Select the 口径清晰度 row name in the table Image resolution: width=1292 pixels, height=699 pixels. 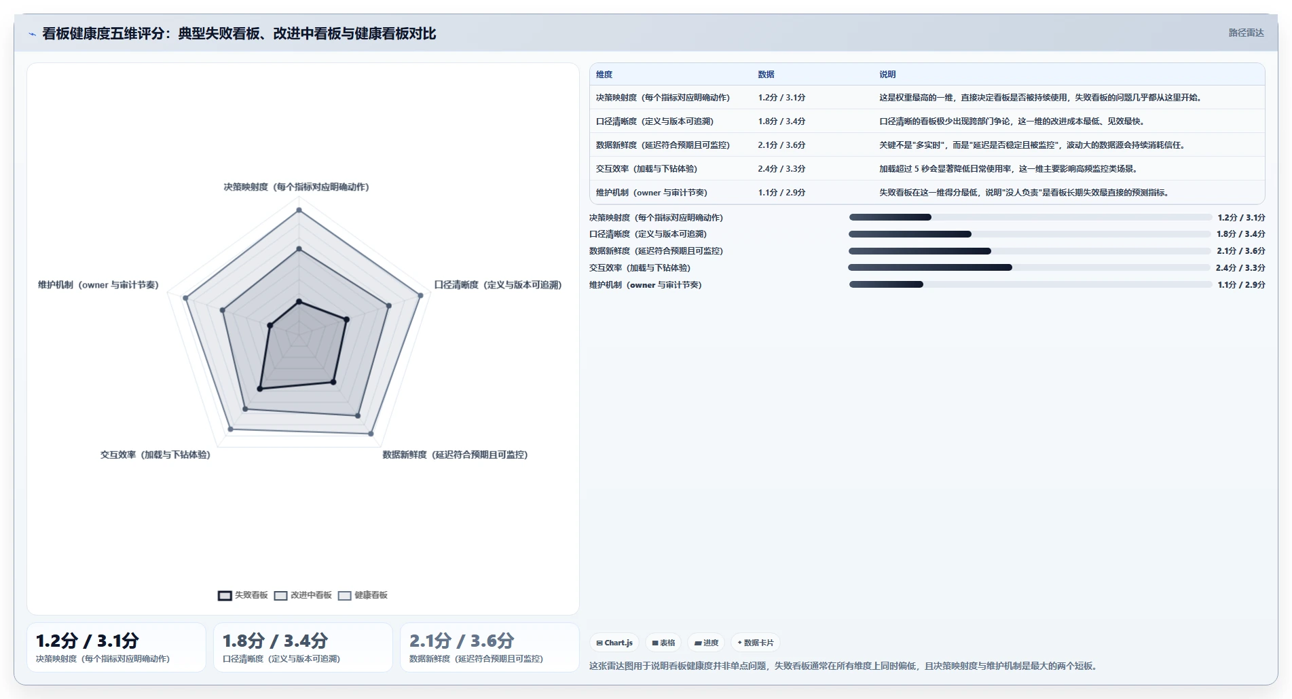(x=654, y=121)
